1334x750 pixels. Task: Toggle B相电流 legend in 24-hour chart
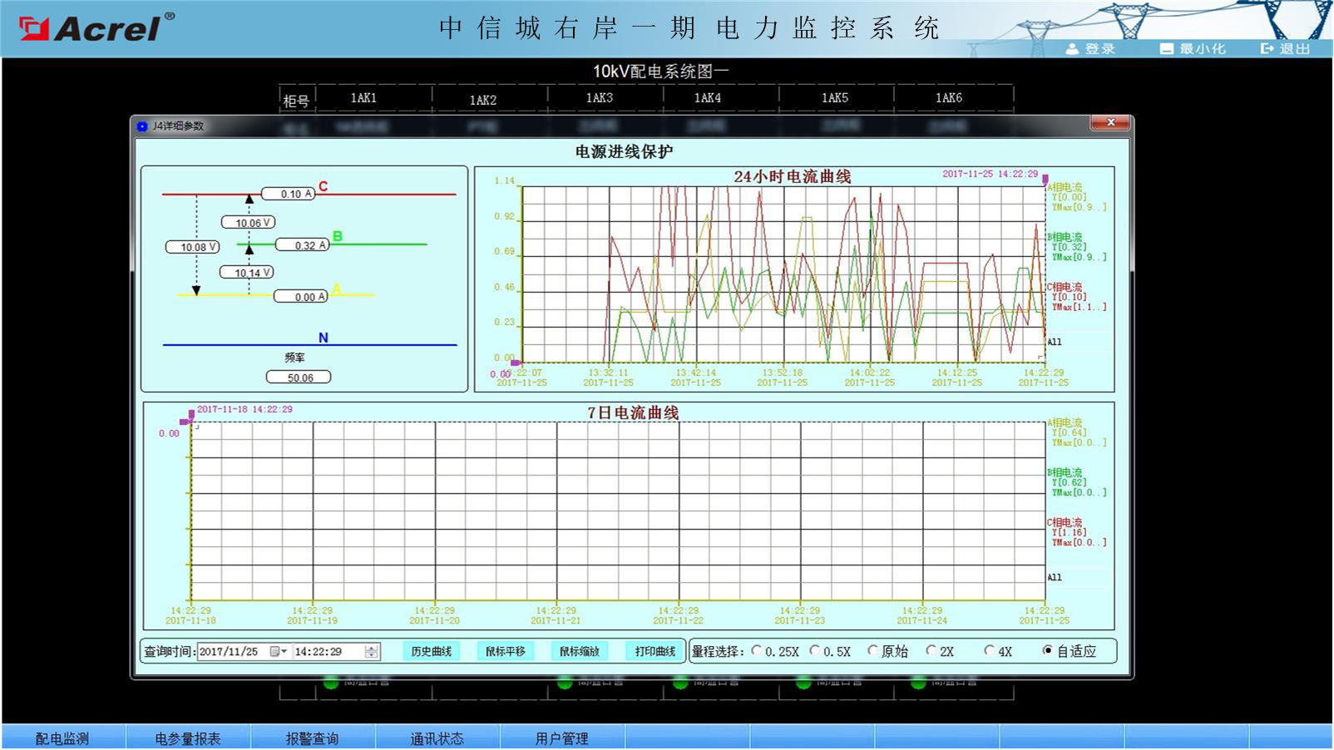point(1065,238)
